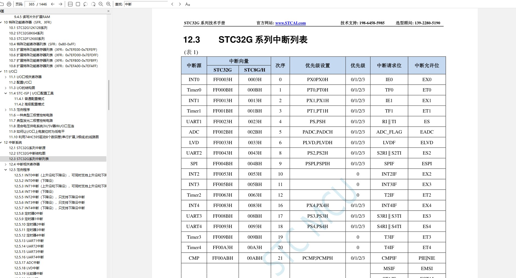Click the table header 优先级设置
516x278 pixels.
pyautogui.click(x=317, y=66)
